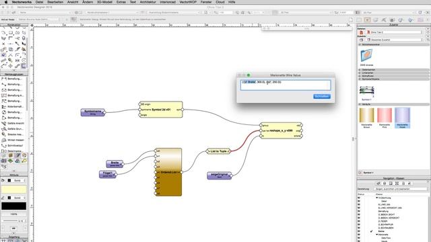Open the Dateien file dropdown
Screen dimensions: 431x242
click(x=394, y=32)
